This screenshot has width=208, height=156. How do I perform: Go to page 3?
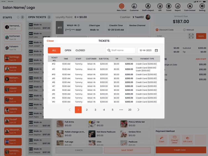(95, 110)
